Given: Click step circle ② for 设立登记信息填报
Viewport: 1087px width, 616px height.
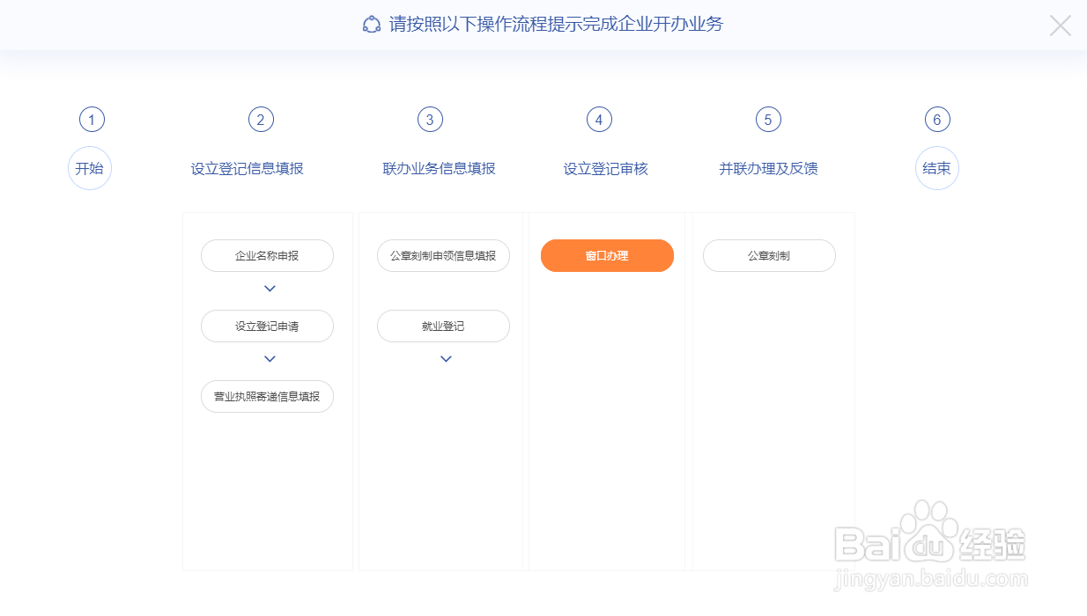Looking at the screenshot, I should point(261,119).
